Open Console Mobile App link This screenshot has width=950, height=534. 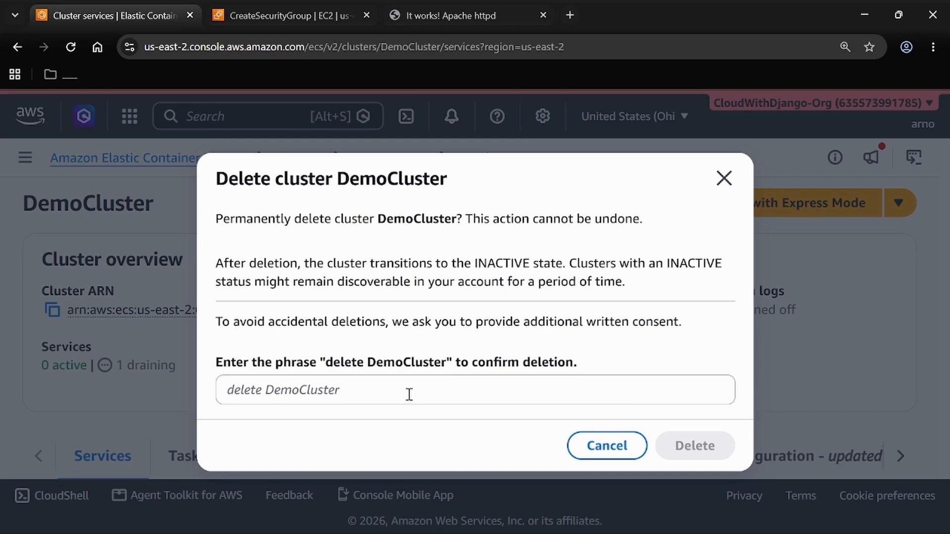[x=395, y=495]
